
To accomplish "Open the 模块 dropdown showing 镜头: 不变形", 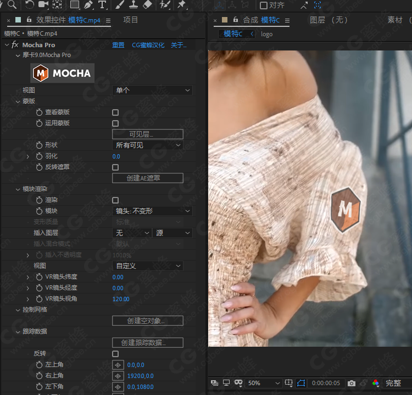I will point(152,211).
